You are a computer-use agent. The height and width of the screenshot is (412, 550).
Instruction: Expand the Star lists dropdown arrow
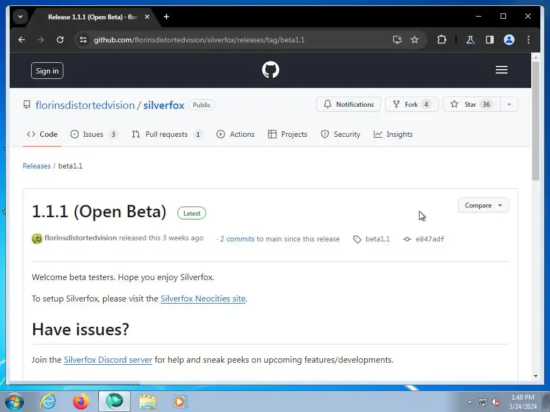pyautogui.click(x=509, y=105)
